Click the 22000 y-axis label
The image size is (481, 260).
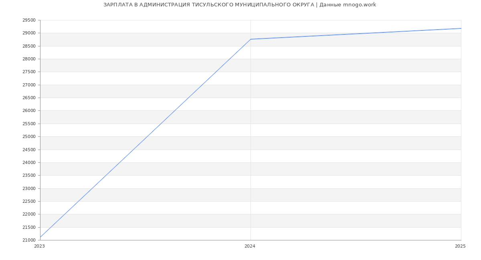(x=29, y=214)
